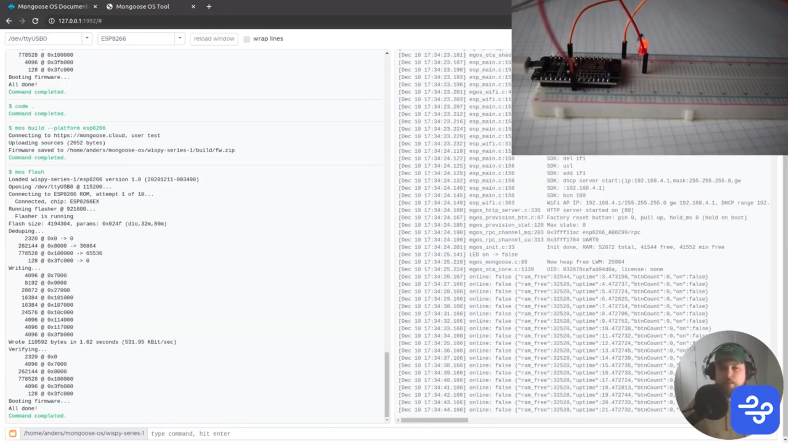788x443 pixels.
Task: Select the ESP8266 board field
Action: [136, 39]
